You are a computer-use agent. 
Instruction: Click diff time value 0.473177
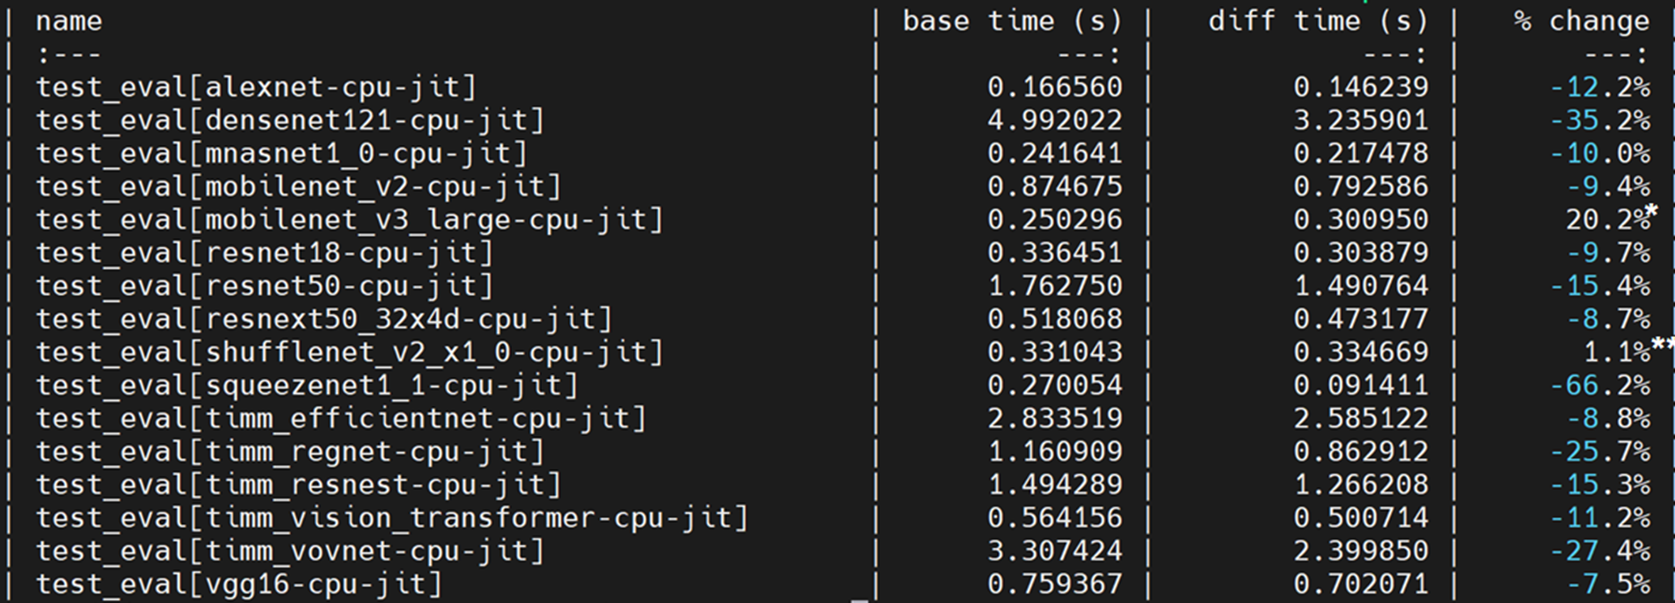click(x=1361, y=319)
